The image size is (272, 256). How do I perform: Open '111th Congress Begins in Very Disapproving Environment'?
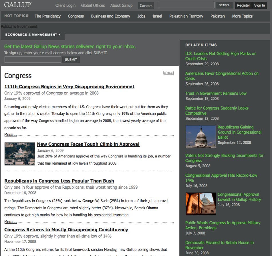70,87
